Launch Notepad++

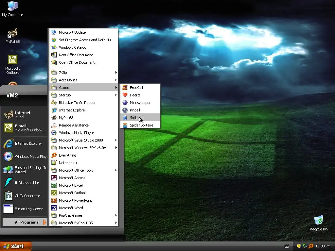pyautogui.click(x=84, y=163)
